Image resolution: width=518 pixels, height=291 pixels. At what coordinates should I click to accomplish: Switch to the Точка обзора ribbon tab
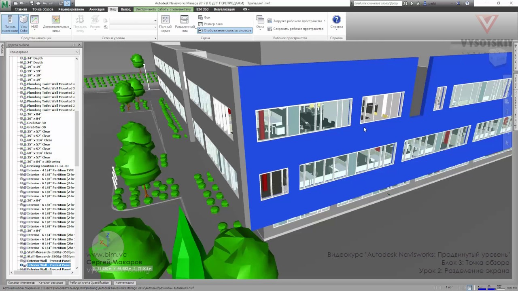click(42, 9)
